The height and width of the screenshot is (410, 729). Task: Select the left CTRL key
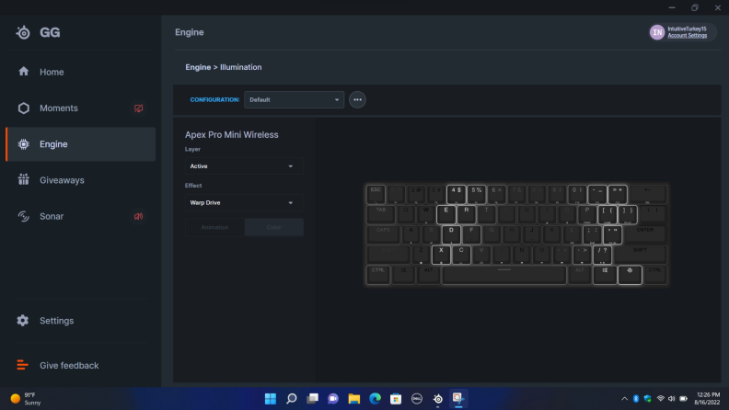tap(378, 275)
